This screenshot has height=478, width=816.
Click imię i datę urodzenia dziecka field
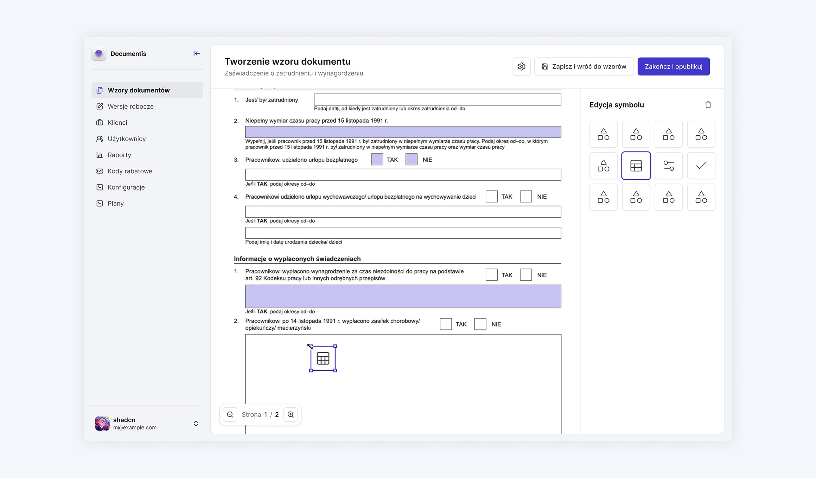403,233
